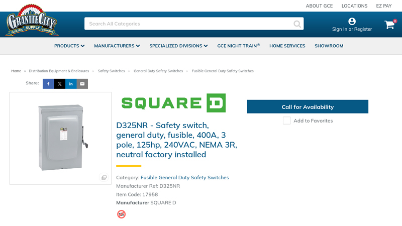Expand the Products dropdown menu

tap(69, 46)
